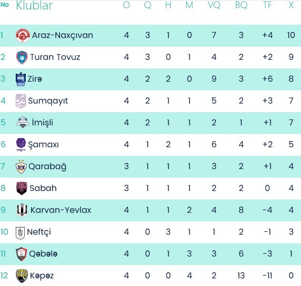Click the İmişli club badge
Viewport: 301px width, 286px height.
(22, 123)
